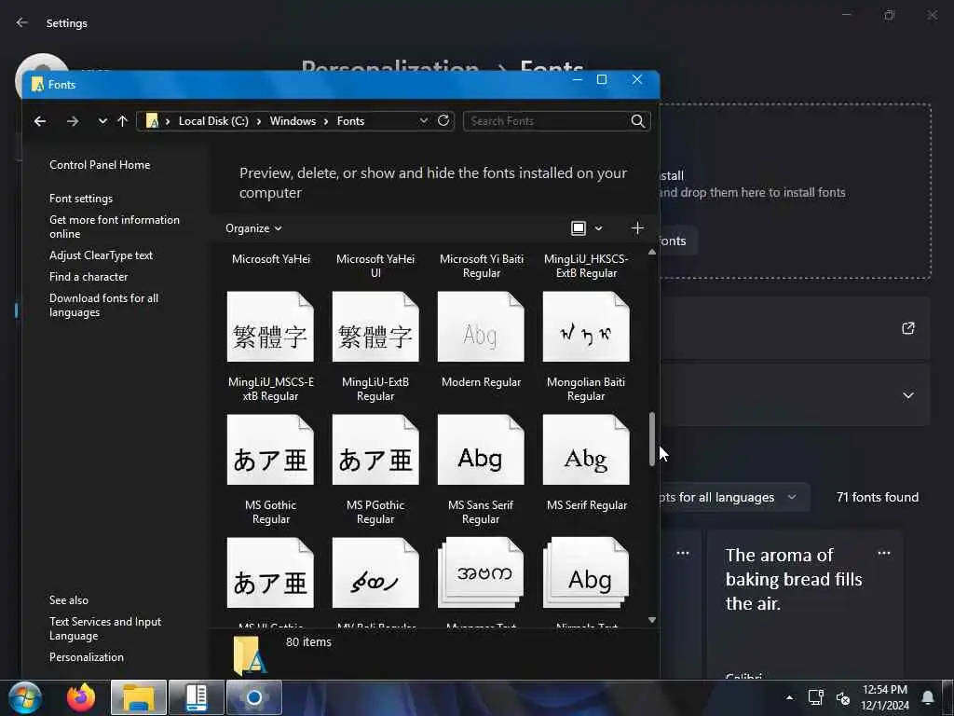Screen dimensions: 954x716
Task: Go back in the Fonts window
Action: [40, 121]
